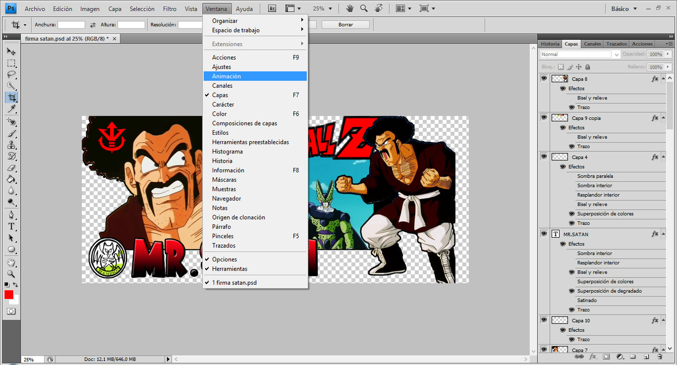Select the Crop tool in toolbox
The width and height of the screenshot is (677, 365).
tap(11, 97)
